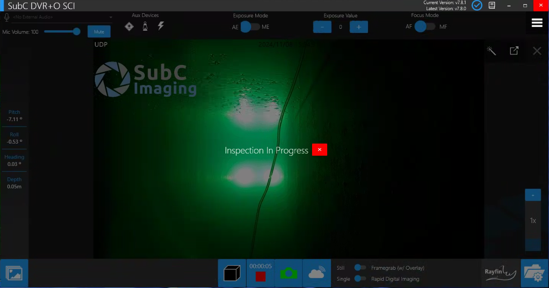Switch the Still / Framegrab toggle

tap(360, 268)
